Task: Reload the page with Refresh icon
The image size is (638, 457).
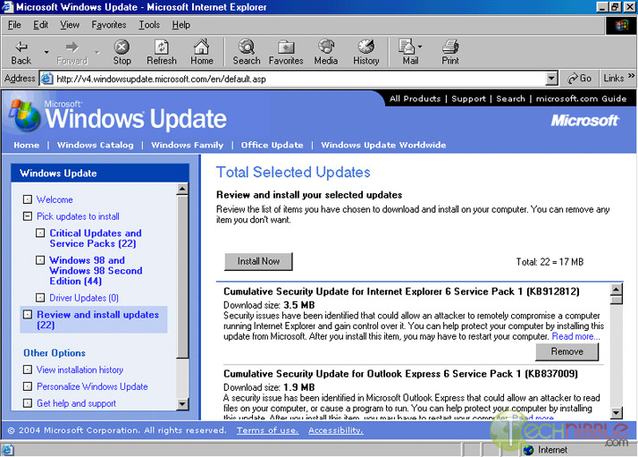Action: point(162,52)
